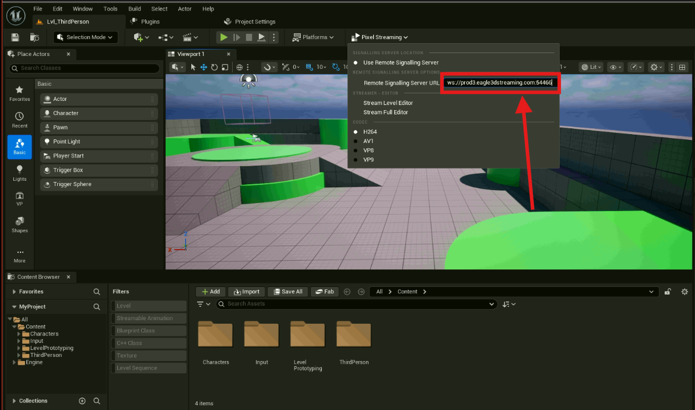Open the viewport settings gear dropdown
This screenshot has width=695, height=410.
(x=657, y=68)
